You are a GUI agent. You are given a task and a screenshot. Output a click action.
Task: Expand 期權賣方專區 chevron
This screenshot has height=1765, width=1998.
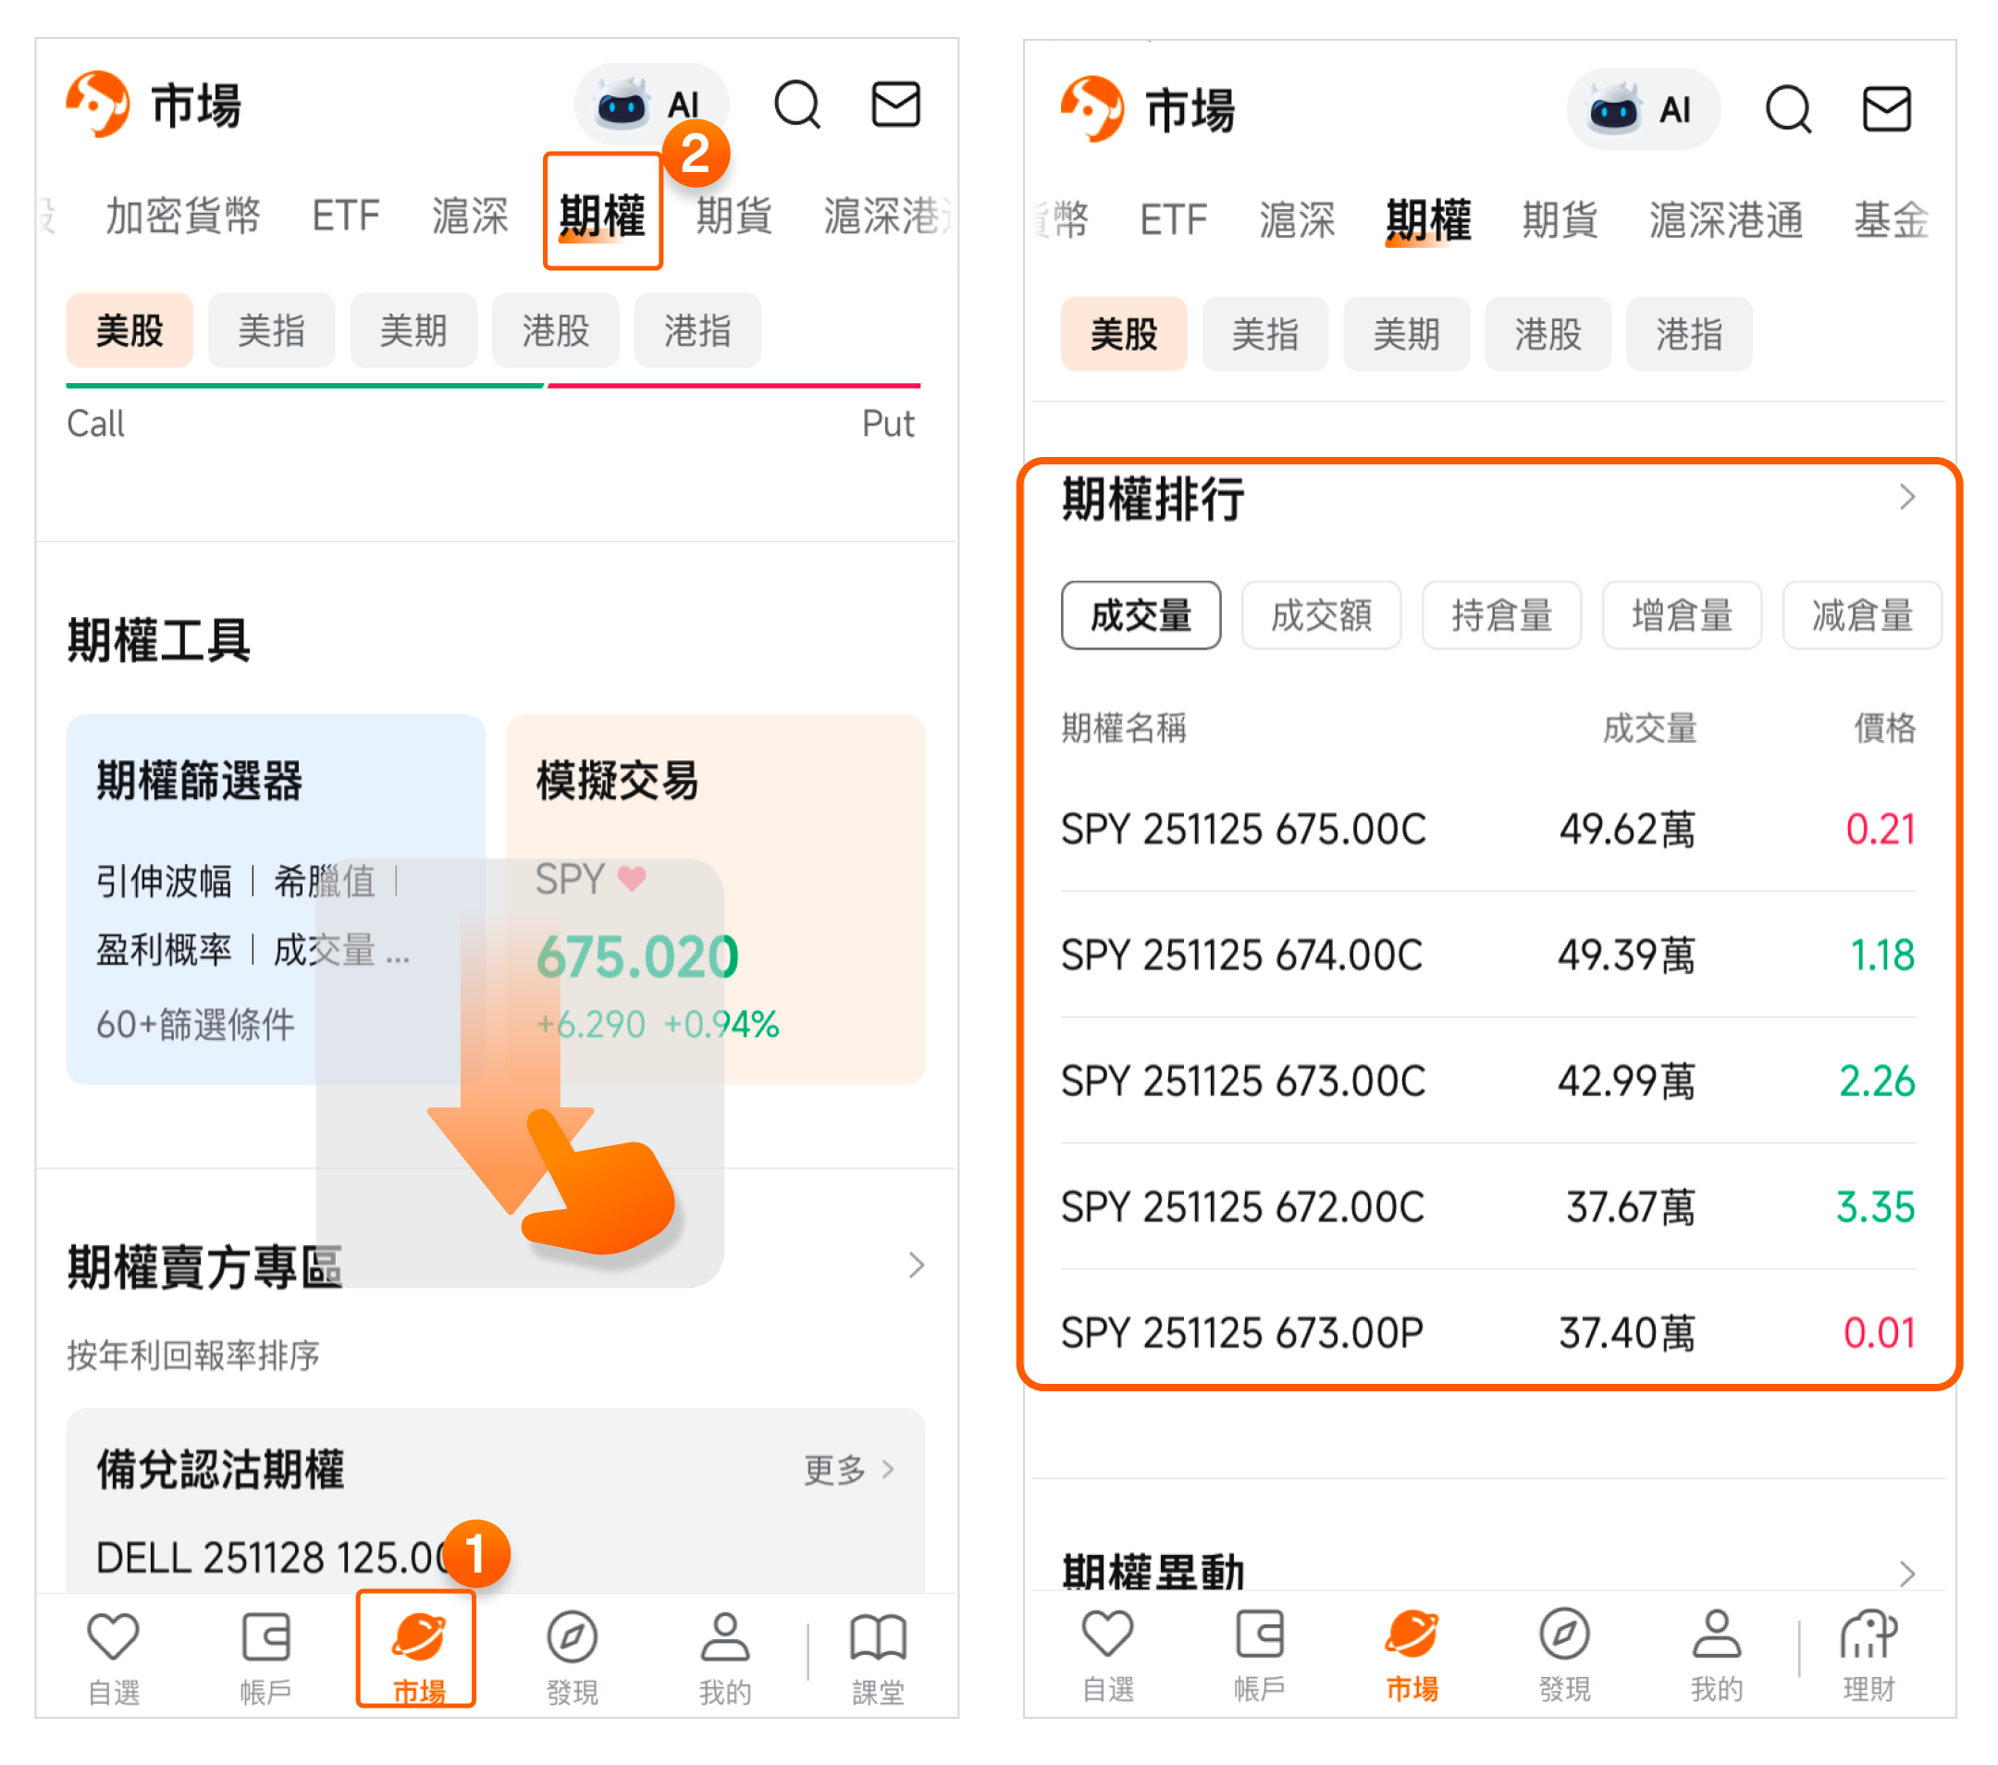(915, 1265)
